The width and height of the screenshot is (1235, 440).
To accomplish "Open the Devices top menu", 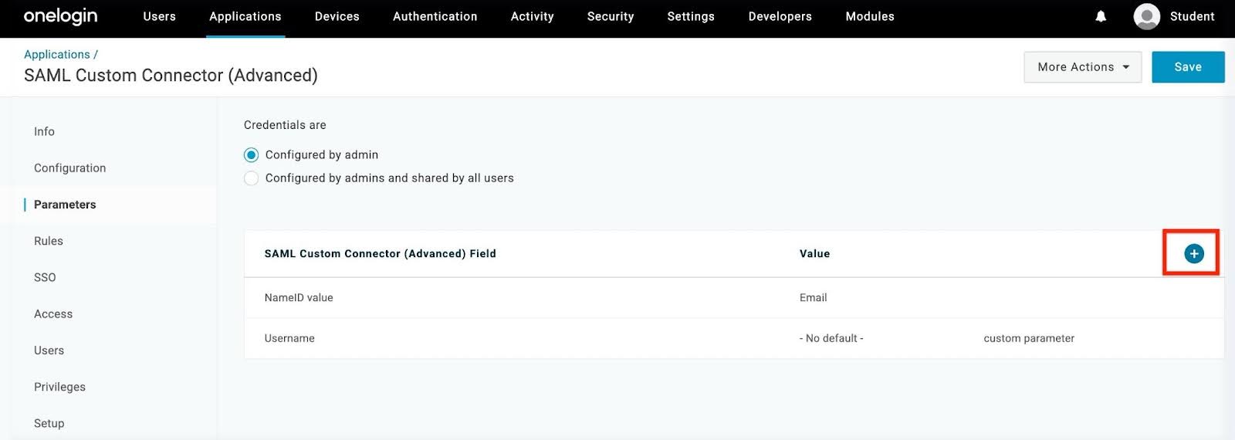I will click(337, 16).
